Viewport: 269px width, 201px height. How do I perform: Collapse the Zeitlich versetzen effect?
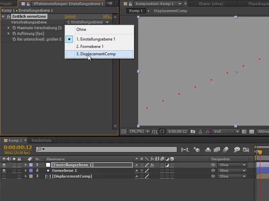(3, 16)
